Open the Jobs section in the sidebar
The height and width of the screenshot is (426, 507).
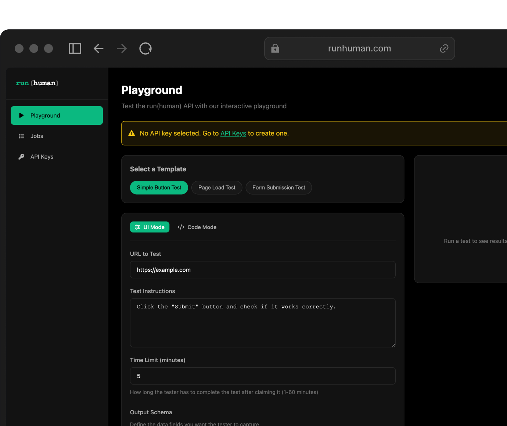click(37, 136)
